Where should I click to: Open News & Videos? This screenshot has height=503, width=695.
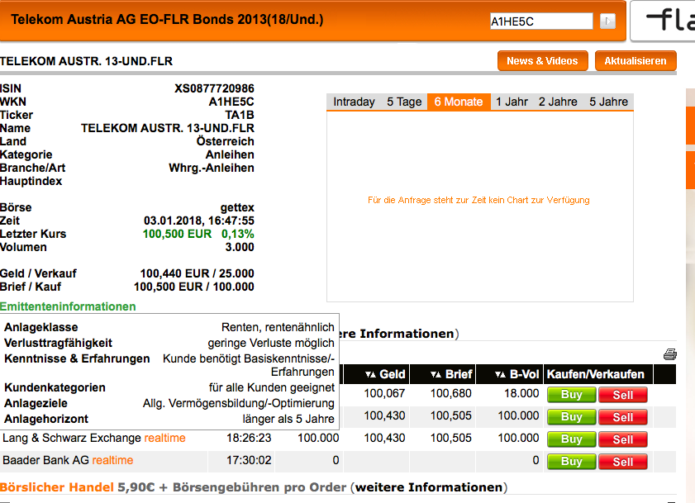[542, 61]
